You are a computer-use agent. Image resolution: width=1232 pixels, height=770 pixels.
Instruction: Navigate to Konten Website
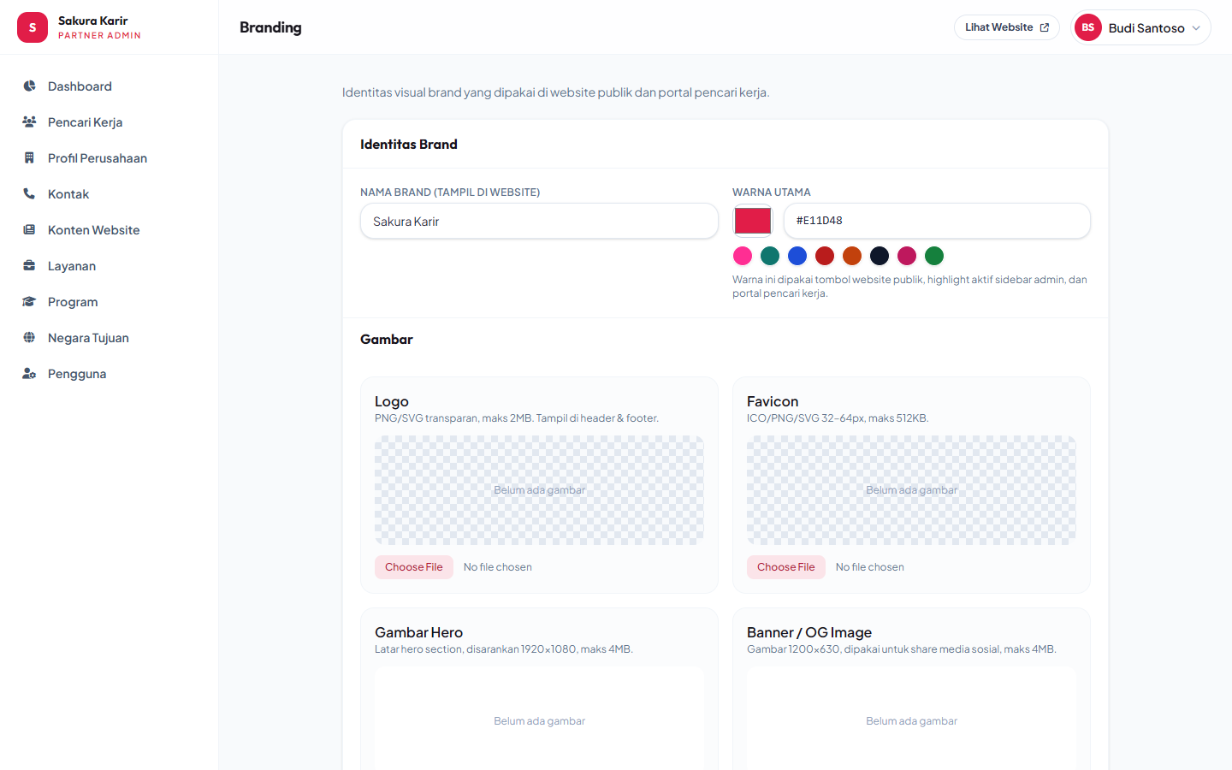click(110, 230)
